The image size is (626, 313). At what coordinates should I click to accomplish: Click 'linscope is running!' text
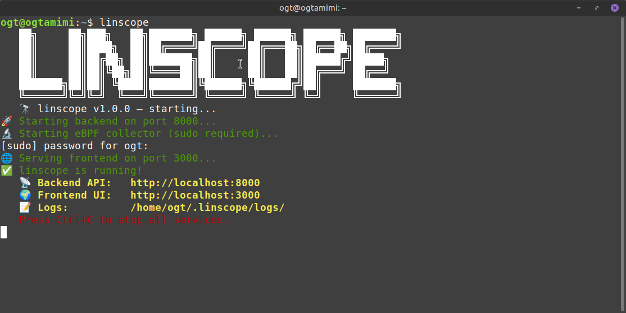81,171
